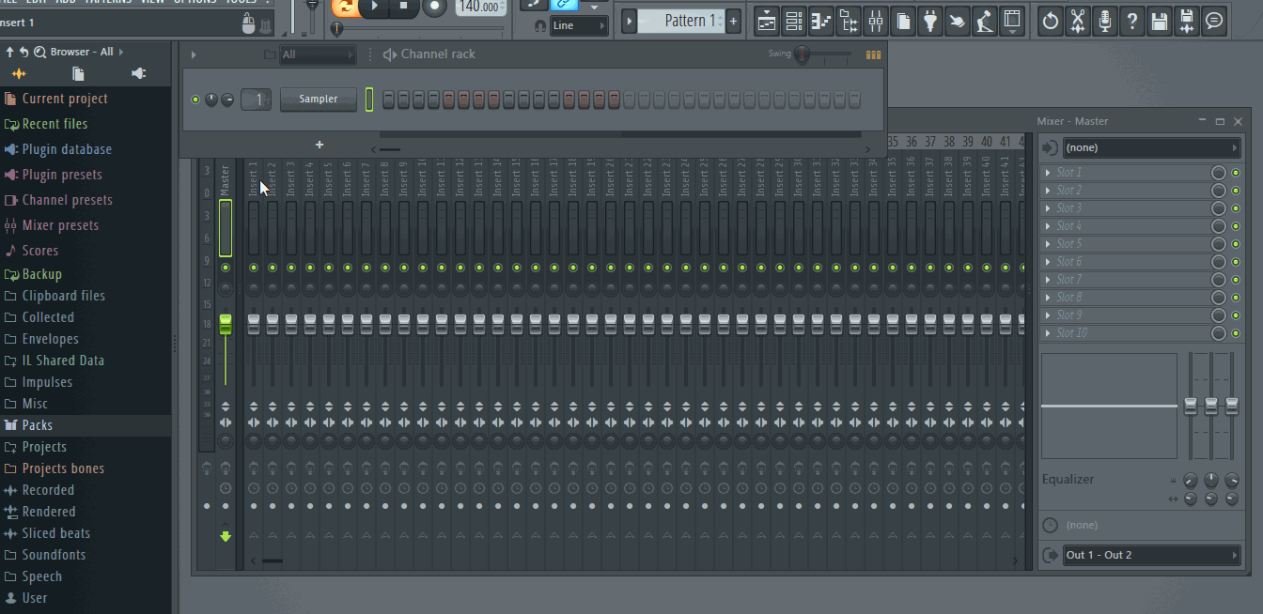Open Channel rack options menu arrow
Screen dimensions: 1263x614
tap(194, 54)
